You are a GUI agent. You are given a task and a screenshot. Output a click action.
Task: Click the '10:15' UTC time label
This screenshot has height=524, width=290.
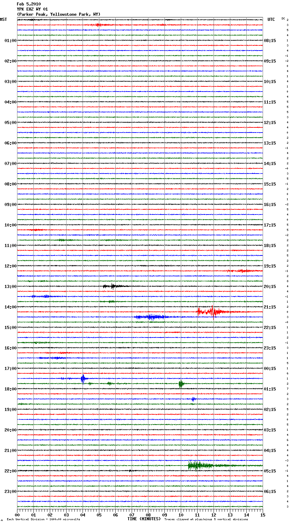pos(270,82)
